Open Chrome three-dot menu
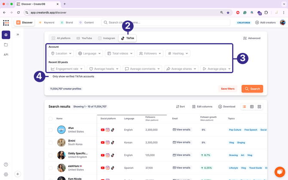This screenshot has width=288, height=180. pos(284,12)
